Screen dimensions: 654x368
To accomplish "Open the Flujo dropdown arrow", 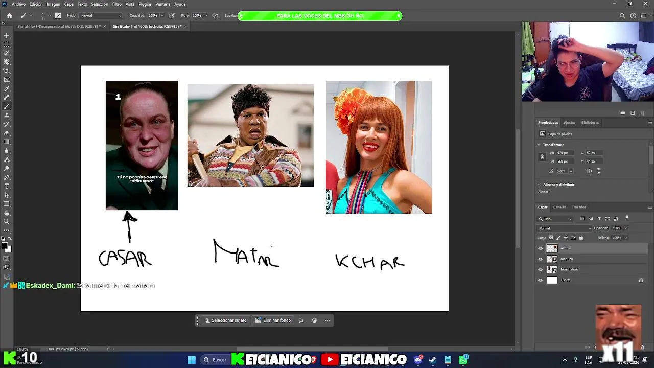I will (207, 16).
